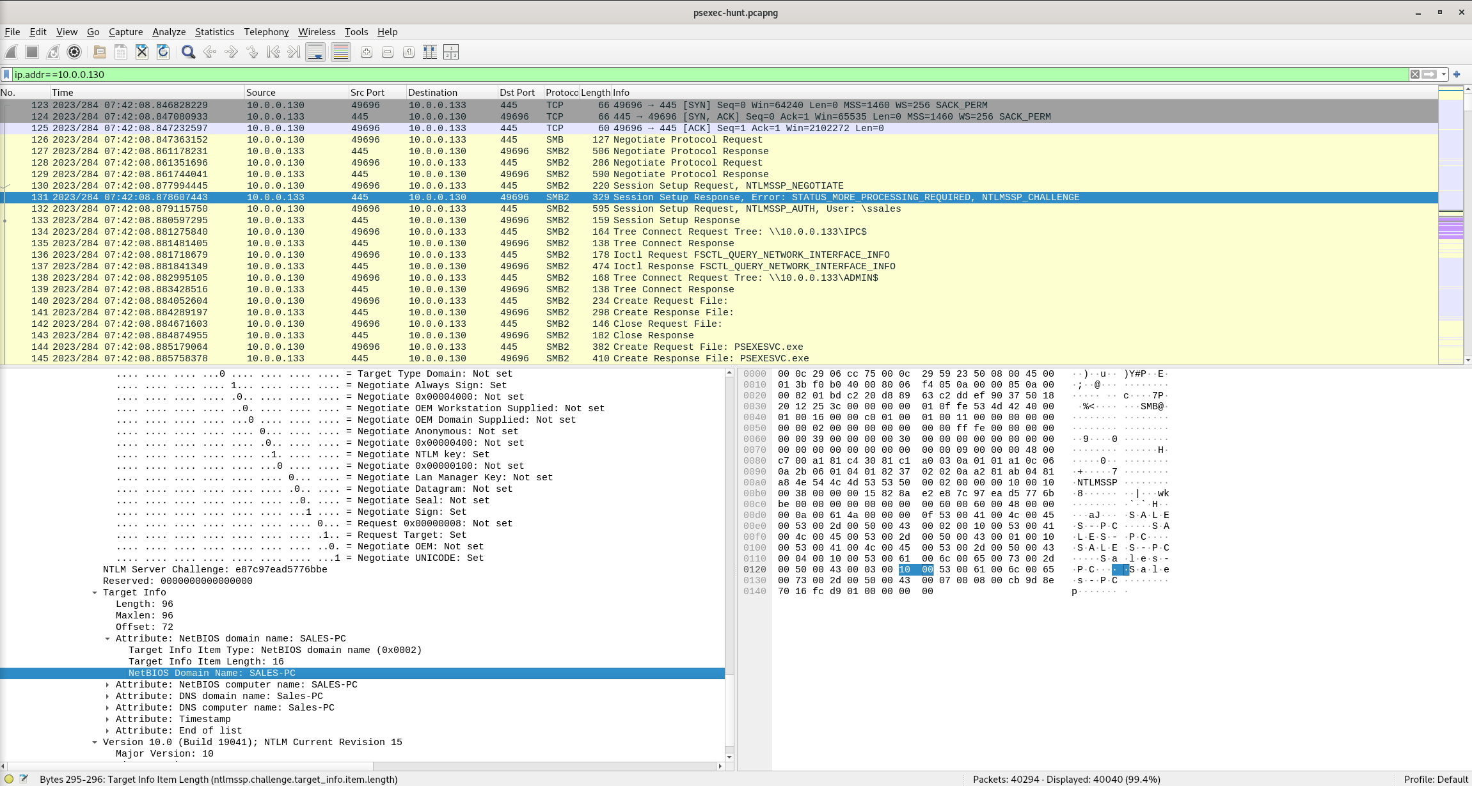Sort by Destination column header
Viewport: 1472px width, 786px height.
point(452,93)
